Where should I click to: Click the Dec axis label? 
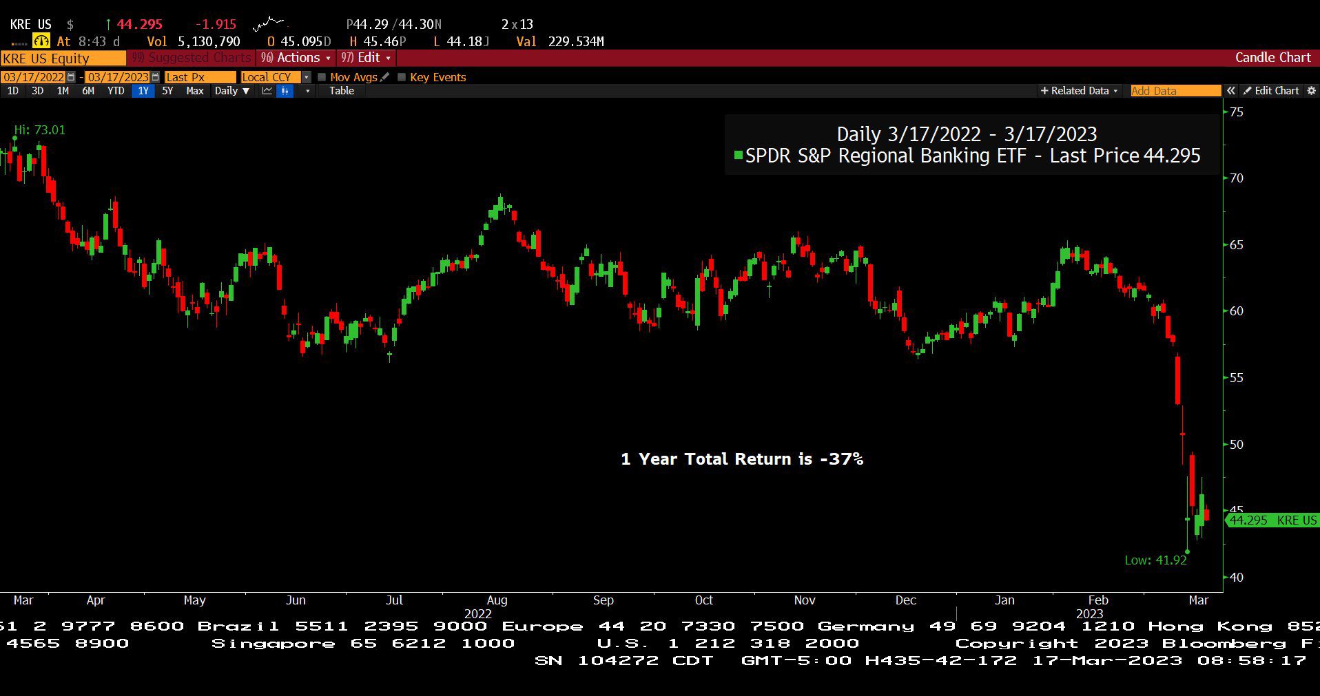coord(905,600)
